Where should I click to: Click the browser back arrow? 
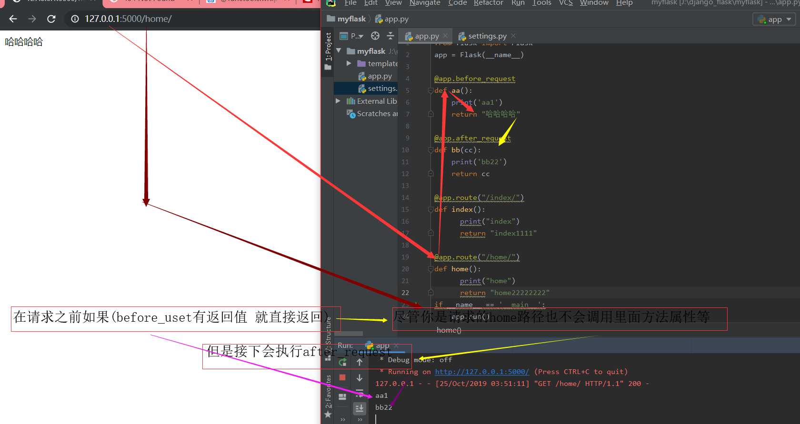[13, 19]
